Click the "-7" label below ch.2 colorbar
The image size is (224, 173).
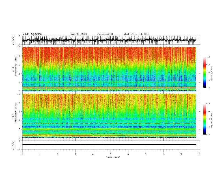click(209, 135)
